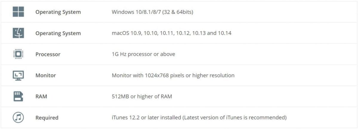Click the processor chip icon
358x129 pixels.
click(x=18, y=54)
